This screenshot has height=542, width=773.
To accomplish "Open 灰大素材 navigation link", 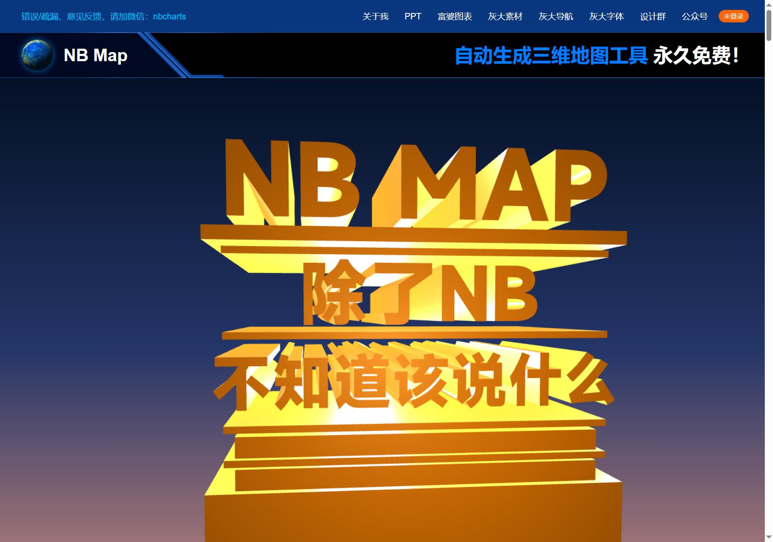I will coord(505,16).
